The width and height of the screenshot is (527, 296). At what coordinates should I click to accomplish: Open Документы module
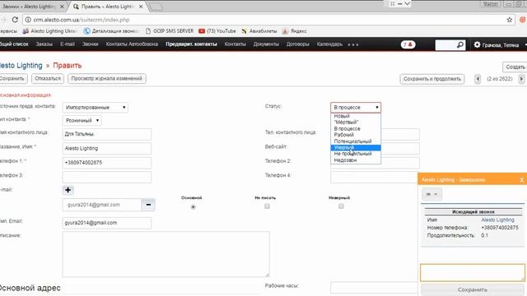pos(266,44)
